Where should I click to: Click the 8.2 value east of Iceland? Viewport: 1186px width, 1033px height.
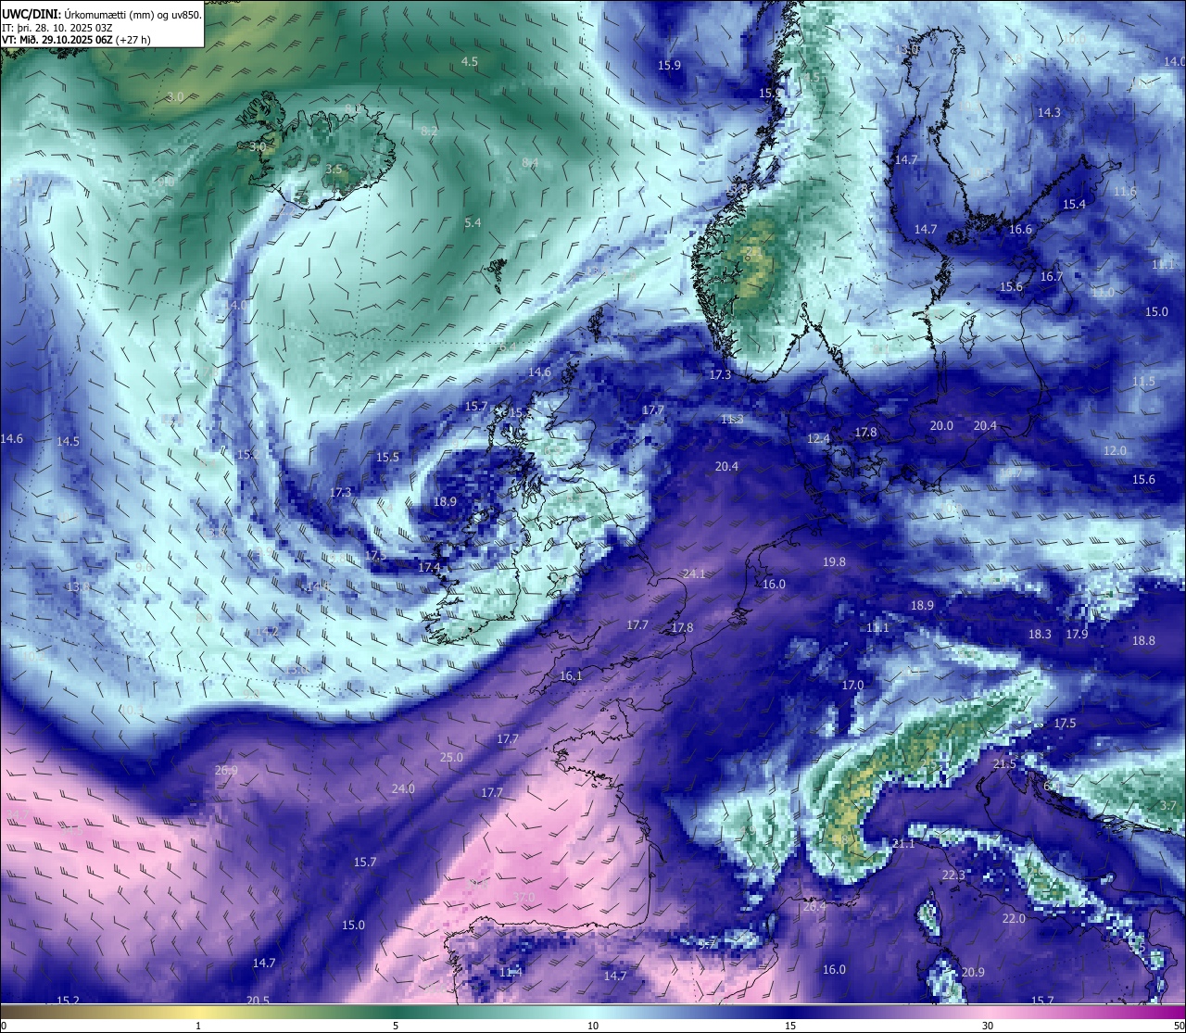pyautogui.click(x=429, y=132)
